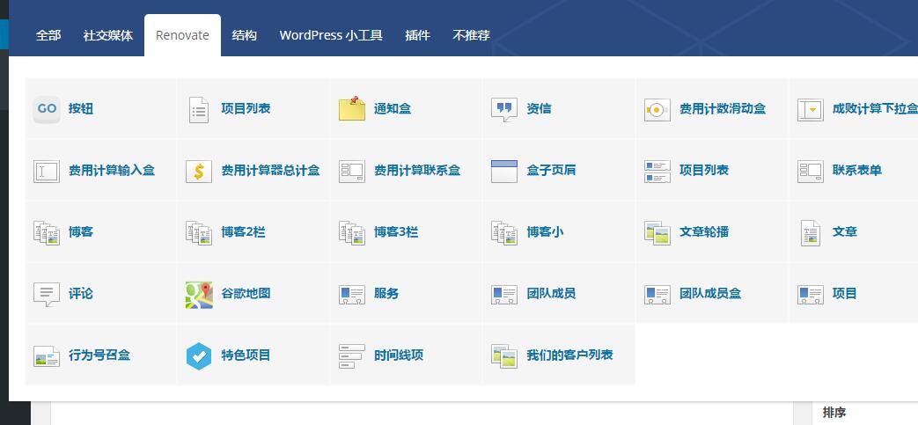
Task: Select the card icon next to 团队成员
Action: pos(504,295)
